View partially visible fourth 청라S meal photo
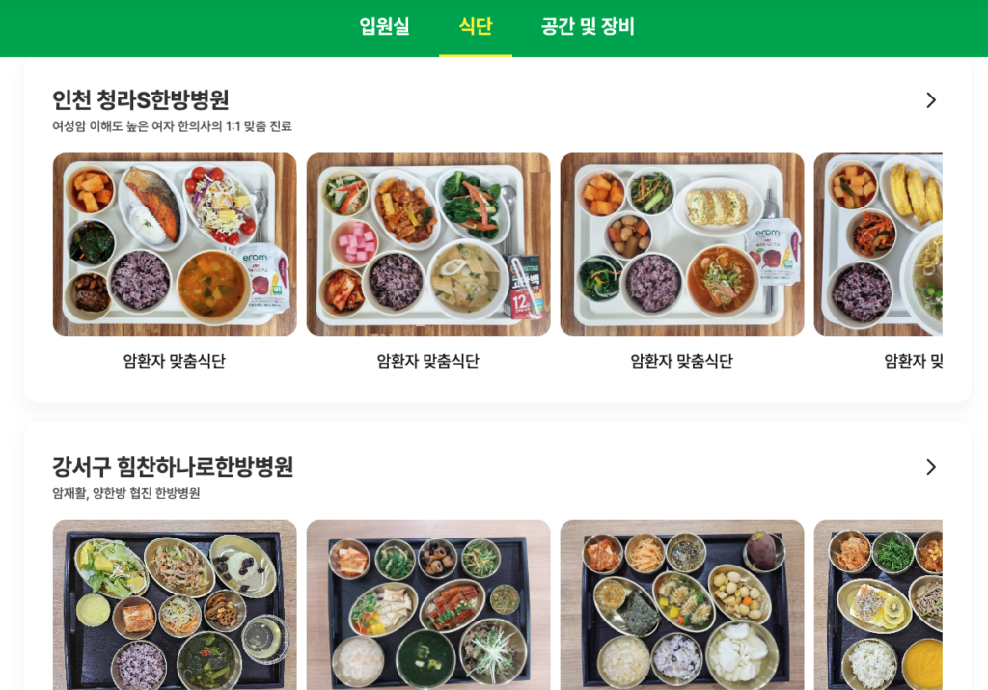The image size is (988, 690). tap(878, 244)
